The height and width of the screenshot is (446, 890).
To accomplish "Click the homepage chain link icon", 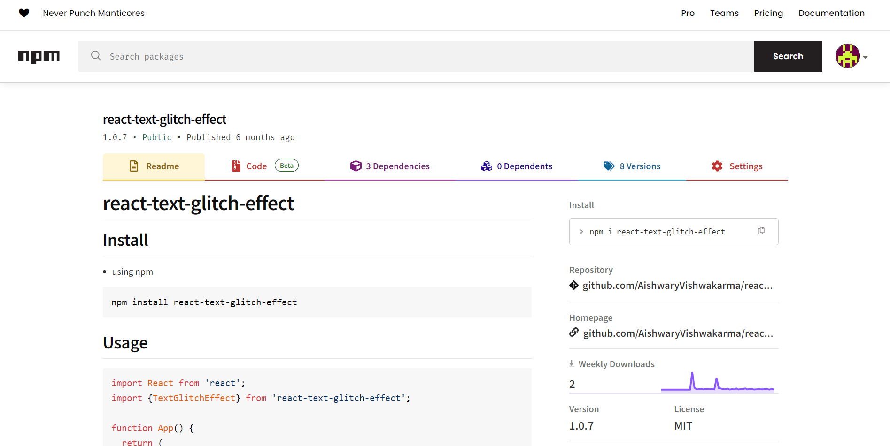I will [x=574, y=333].
